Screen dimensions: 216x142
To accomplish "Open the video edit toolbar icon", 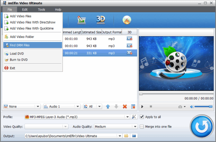I will pos(81,20).
